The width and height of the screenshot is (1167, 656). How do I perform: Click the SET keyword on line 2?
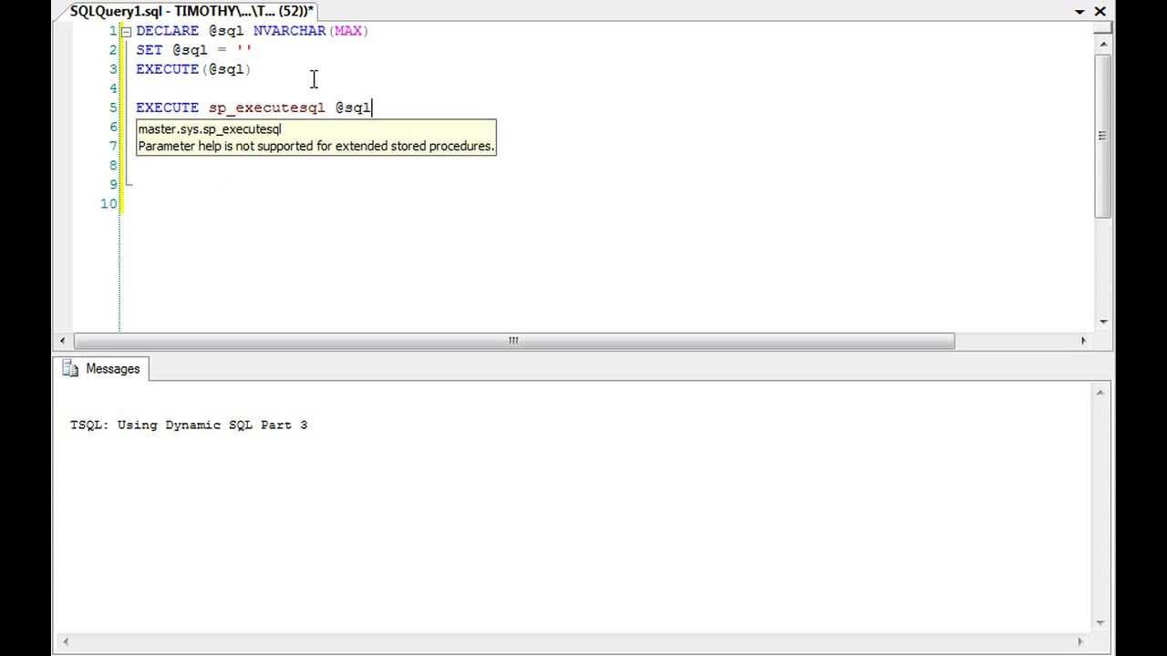[150, 50]
